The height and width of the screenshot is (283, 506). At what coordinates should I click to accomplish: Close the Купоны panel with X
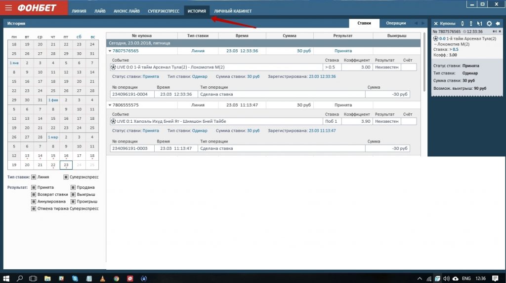pyautogui.click(x=436, y=24)
